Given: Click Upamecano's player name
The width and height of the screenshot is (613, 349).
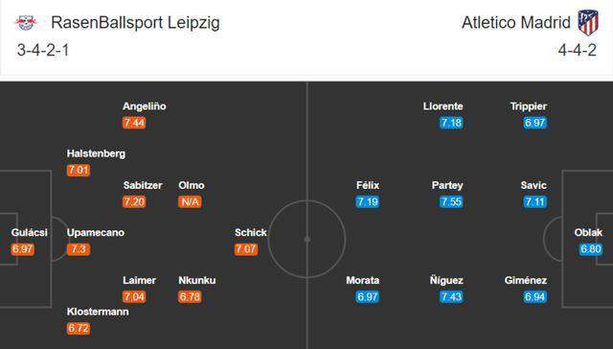Looking at the screenshot, I should click(96, 232).
